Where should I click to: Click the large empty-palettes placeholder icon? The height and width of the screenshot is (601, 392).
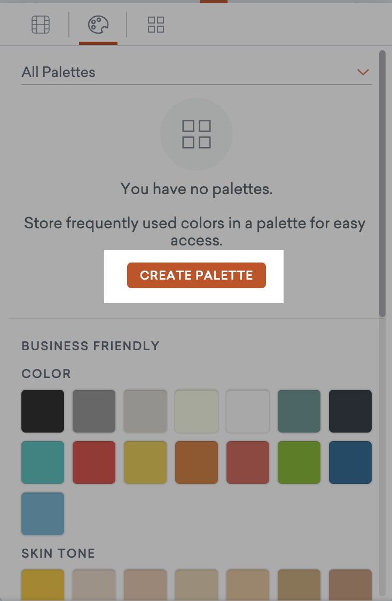tap(196, 134)
